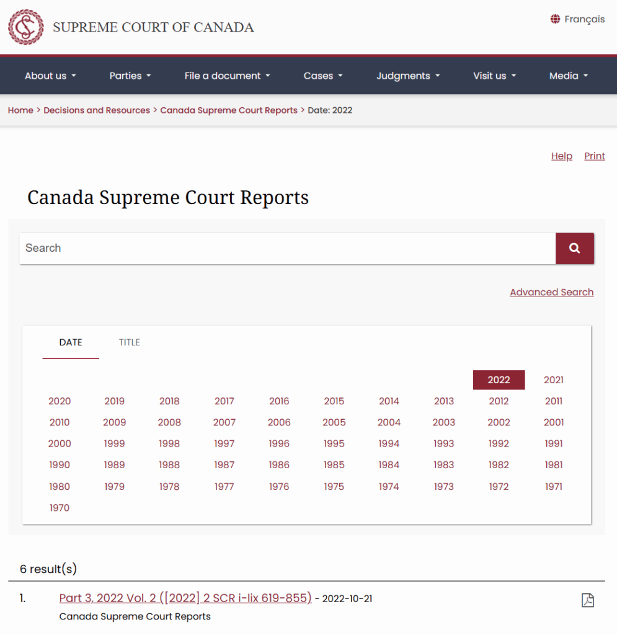
Task: Open the PDF icon for Part 3 report
Action: [587, 600]
